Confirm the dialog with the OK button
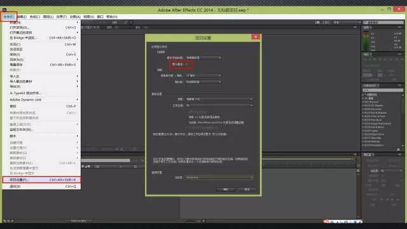This screenshot has height=229, width=407. pos(226,190)
